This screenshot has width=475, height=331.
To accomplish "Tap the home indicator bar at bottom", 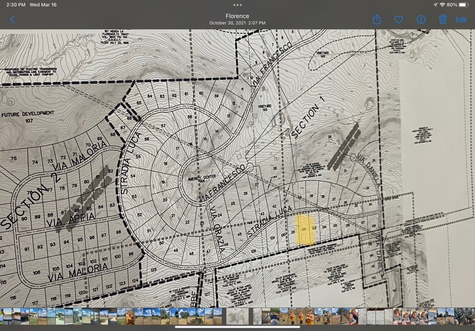I will [x=237, y=327].
